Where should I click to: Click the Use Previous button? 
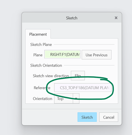(97, 55)
